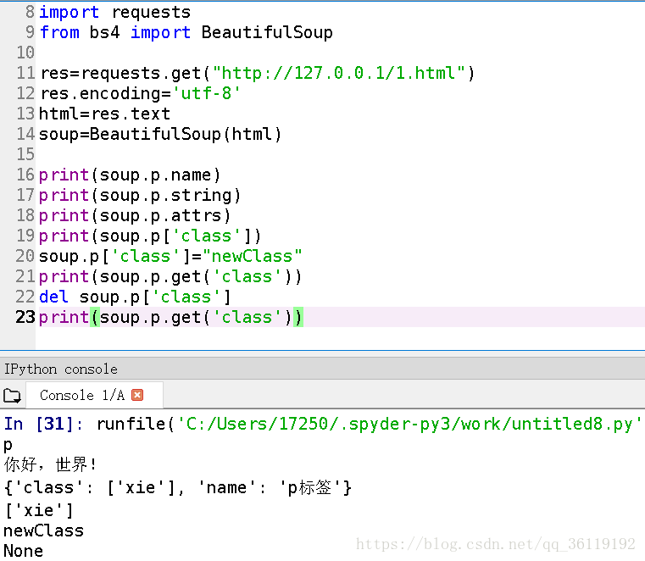Click the empty line 15 in editor
Screen dimensions: 645x561
click(340, 154)
